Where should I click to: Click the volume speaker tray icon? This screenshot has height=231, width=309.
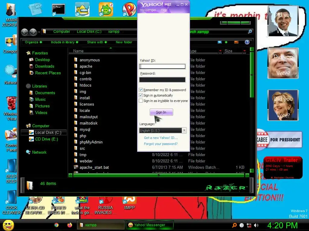point(256,225)
